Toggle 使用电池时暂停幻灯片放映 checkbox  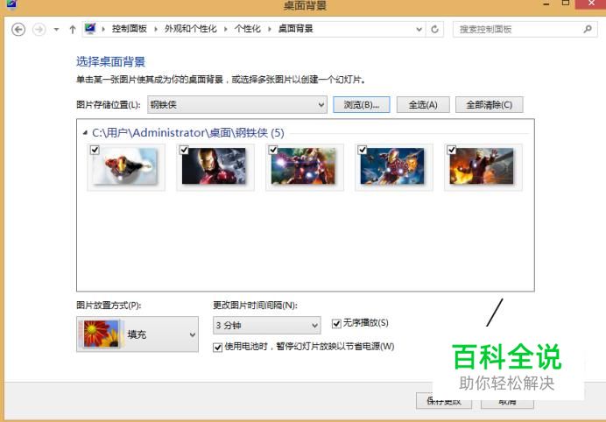[x=217, y=347]
